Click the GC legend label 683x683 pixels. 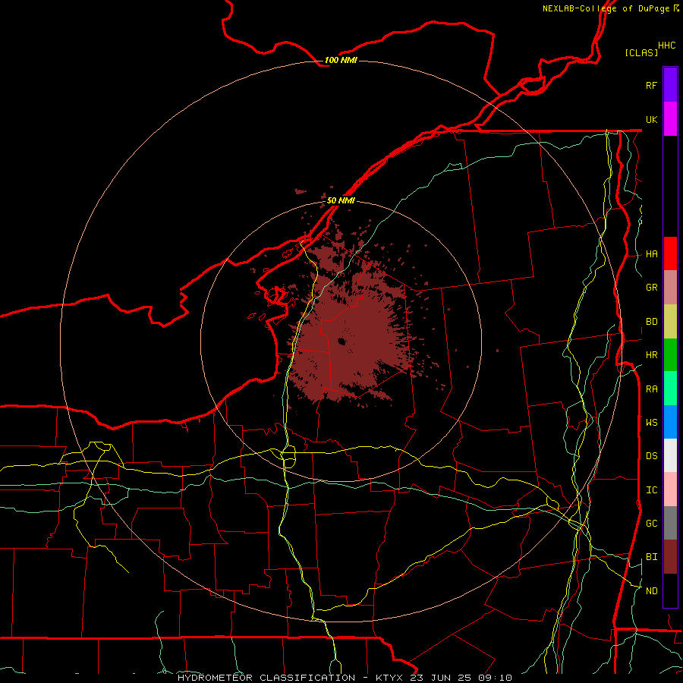652,524
